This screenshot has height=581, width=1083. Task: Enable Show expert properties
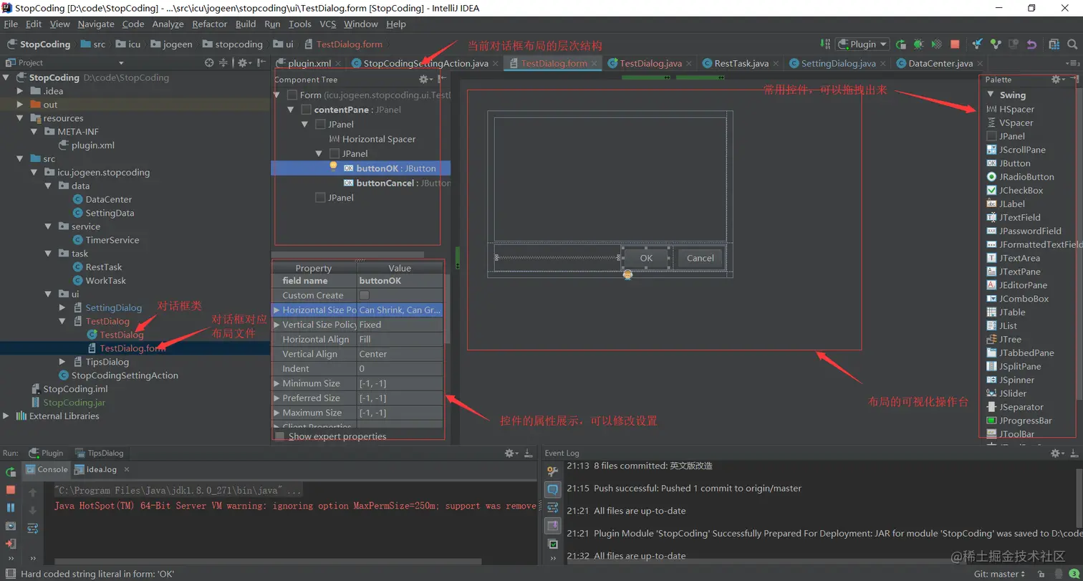[x=280, y=436]
